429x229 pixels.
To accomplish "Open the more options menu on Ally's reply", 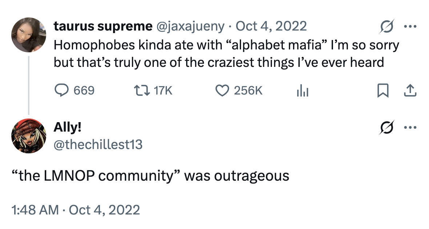I will [410, 127].
